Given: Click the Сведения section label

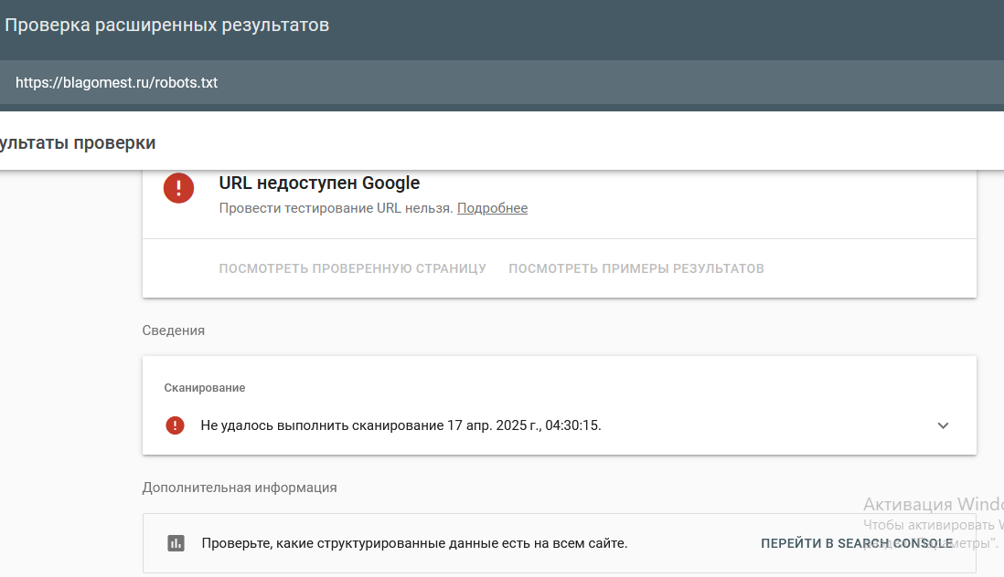Looking at the screenshot, I should point(174,330).
